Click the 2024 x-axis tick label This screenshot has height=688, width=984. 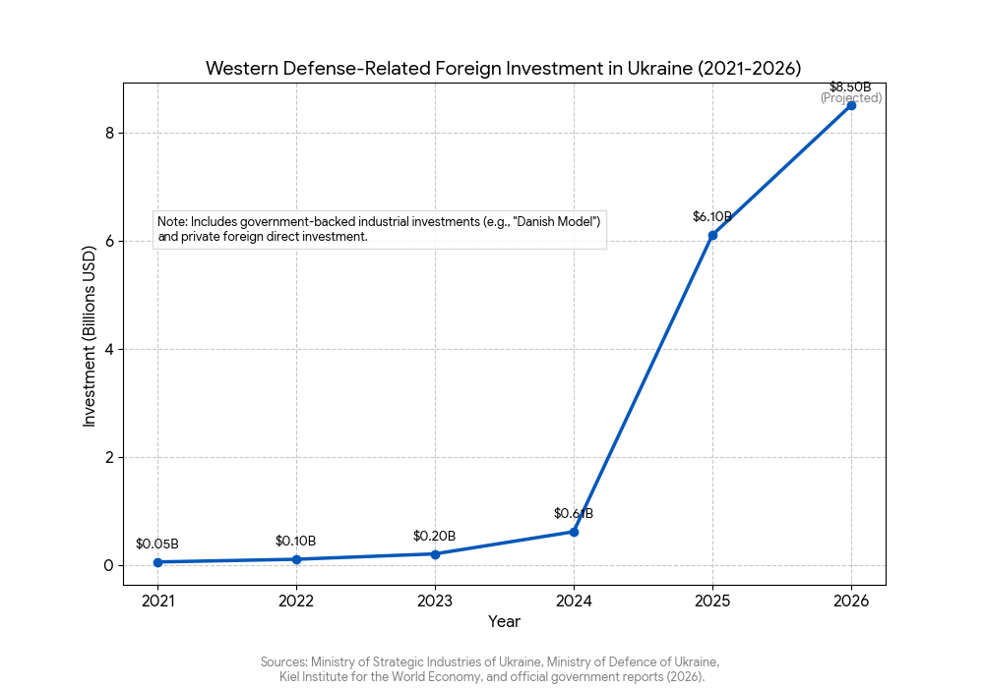click(x=574, y=601)
